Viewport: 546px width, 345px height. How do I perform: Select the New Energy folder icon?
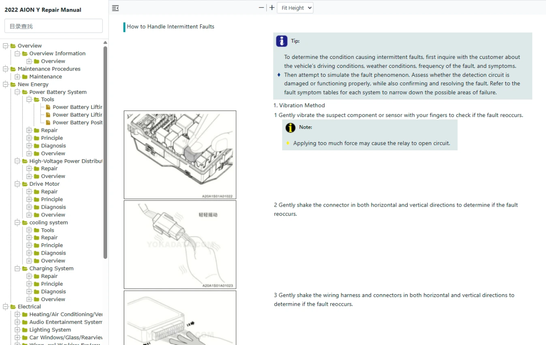click(13, 84)
